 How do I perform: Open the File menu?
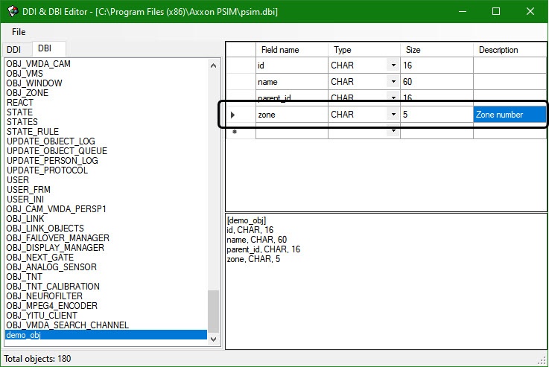(19, 32)
